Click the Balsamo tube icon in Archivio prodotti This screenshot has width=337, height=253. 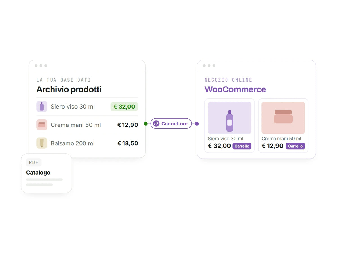(x=42, y=143)
